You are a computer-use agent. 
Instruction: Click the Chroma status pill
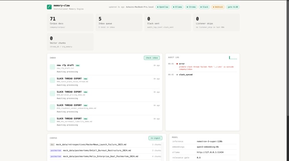click(x=191, y=7)
